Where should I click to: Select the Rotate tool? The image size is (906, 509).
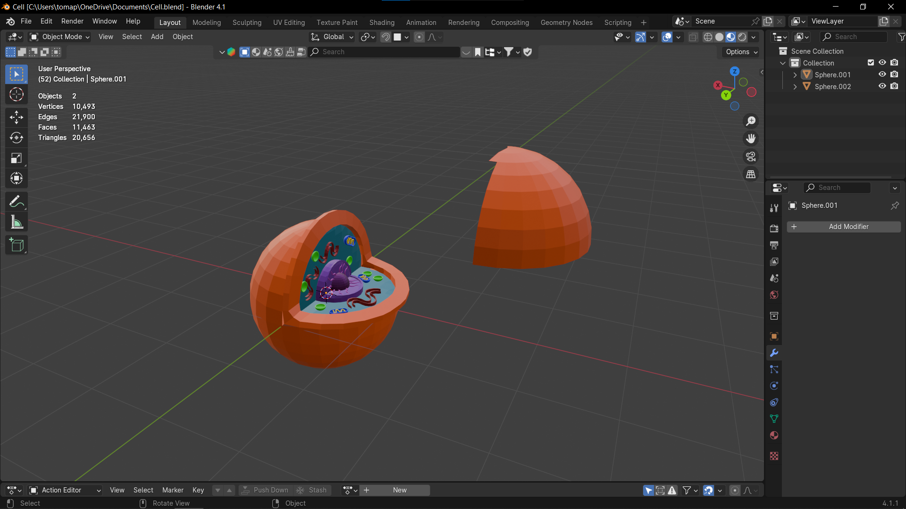[x=17, y=138]
